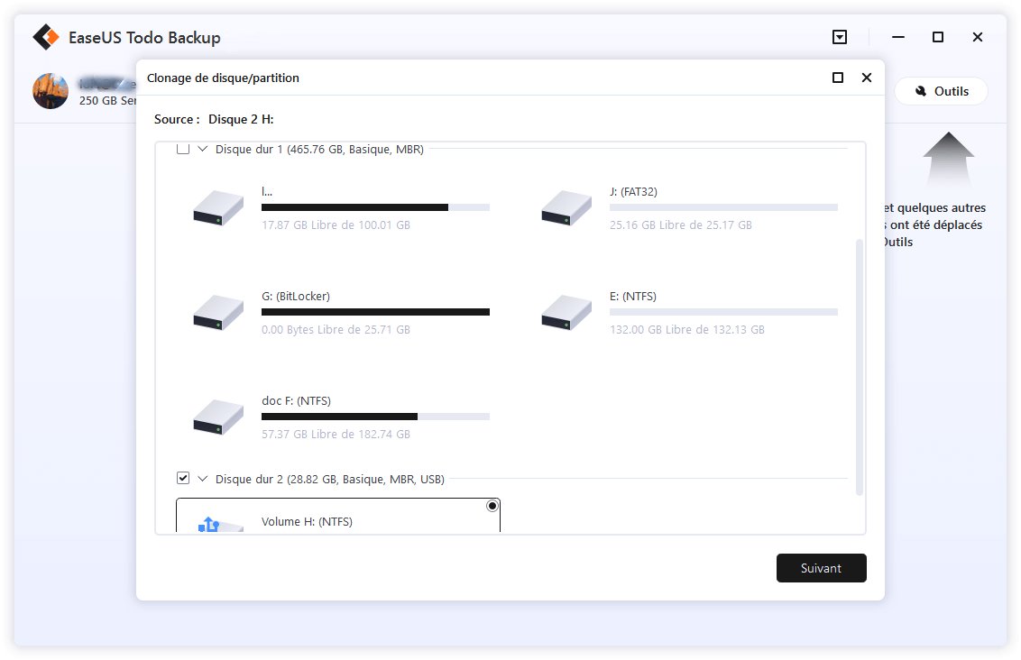The height and width of the screenshot is (660, 1021).
Task: Click the J: (FAT32) usage bar
Action: [723, 207]
